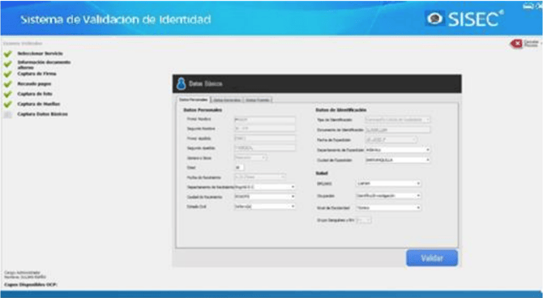543x298 pixels.
Task: Switch to the second tab beside Datos Personales
Action: tap(227, 100)
